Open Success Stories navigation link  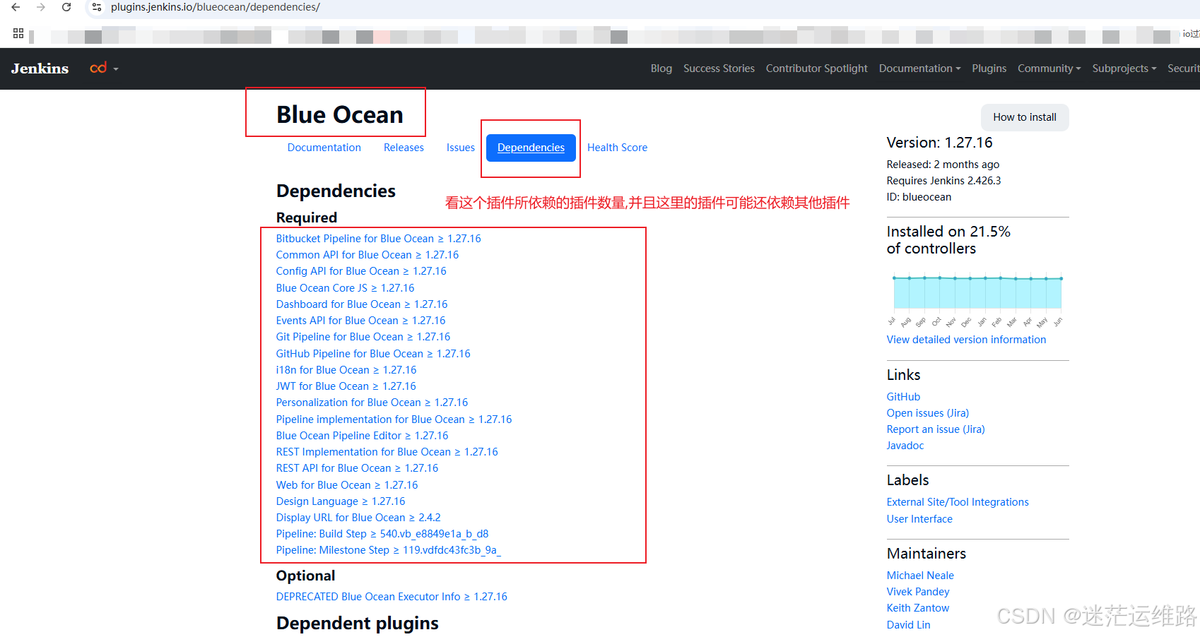[719, 69]
